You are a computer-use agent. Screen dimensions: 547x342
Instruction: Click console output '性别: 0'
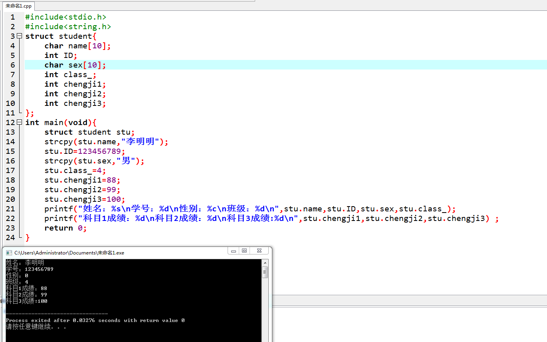coord(17,276)
